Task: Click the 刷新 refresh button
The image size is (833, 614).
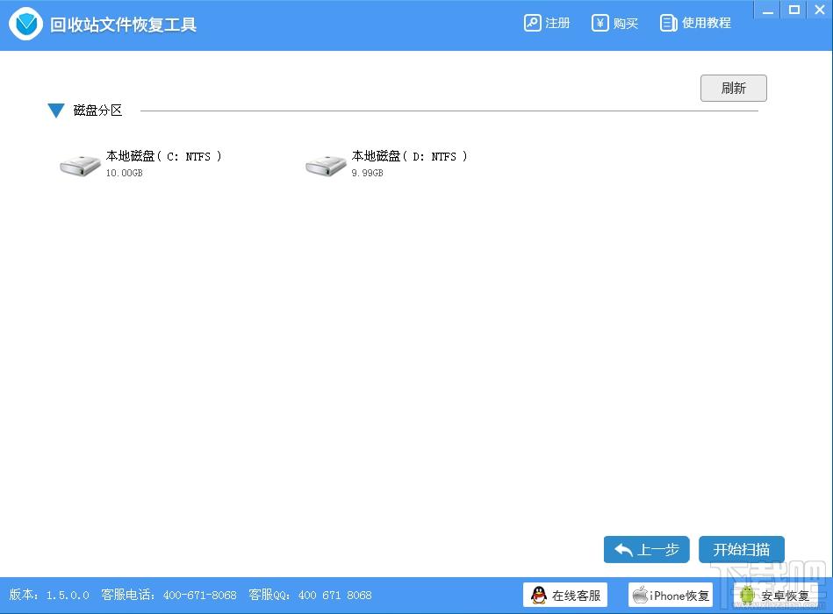Action: click(733, 88)
